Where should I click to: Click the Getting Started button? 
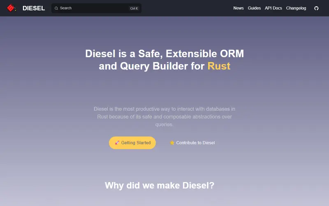132,143
